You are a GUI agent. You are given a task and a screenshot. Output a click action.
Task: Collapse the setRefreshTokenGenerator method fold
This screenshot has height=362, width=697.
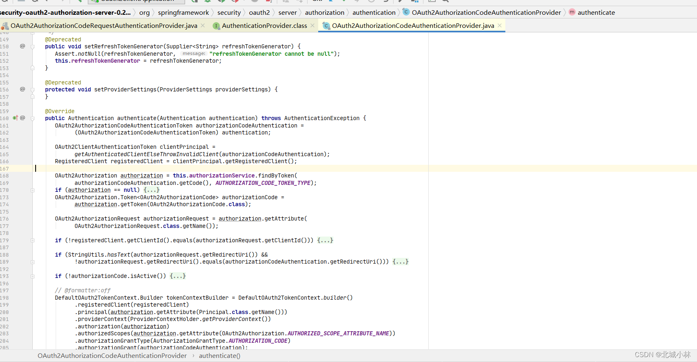point(32,47)
